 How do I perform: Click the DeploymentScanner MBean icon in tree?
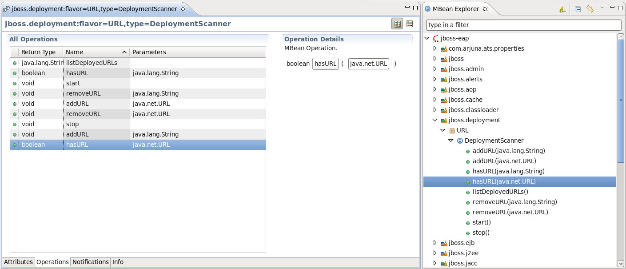click(x=460, y=141)
